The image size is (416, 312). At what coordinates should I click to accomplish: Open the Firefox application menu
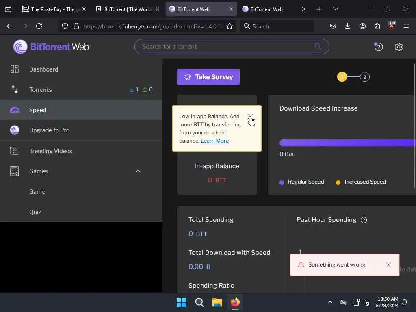[x=406, y=26]
